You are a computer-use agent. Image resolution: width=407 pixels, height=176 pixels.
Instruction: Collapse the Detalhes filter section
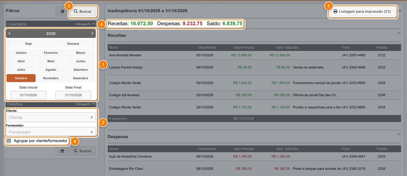point(93,104)
